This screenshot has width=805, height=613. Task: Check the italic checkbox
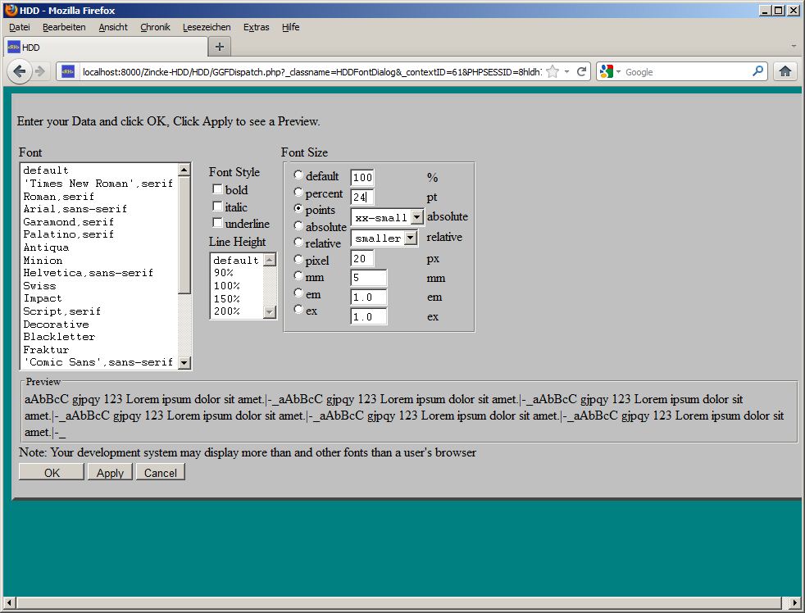(217, 207)
